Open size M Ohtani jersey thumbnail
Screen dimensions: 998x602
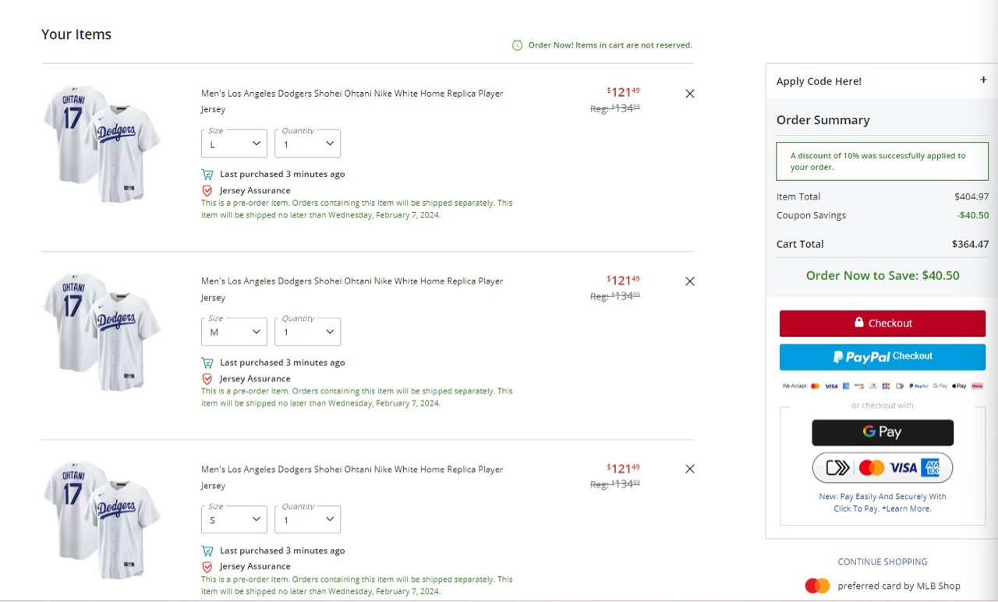pyautogui.click(x=101, y=331)
